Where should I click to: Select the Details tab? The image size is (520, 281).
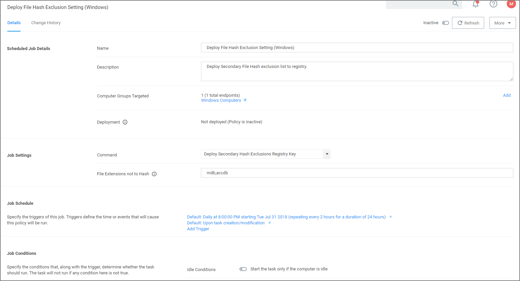(x=14, y=23)
